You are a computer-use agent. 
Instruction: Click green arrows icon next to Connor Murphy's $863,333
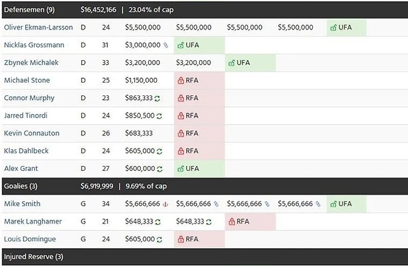[x=158, y=98]
